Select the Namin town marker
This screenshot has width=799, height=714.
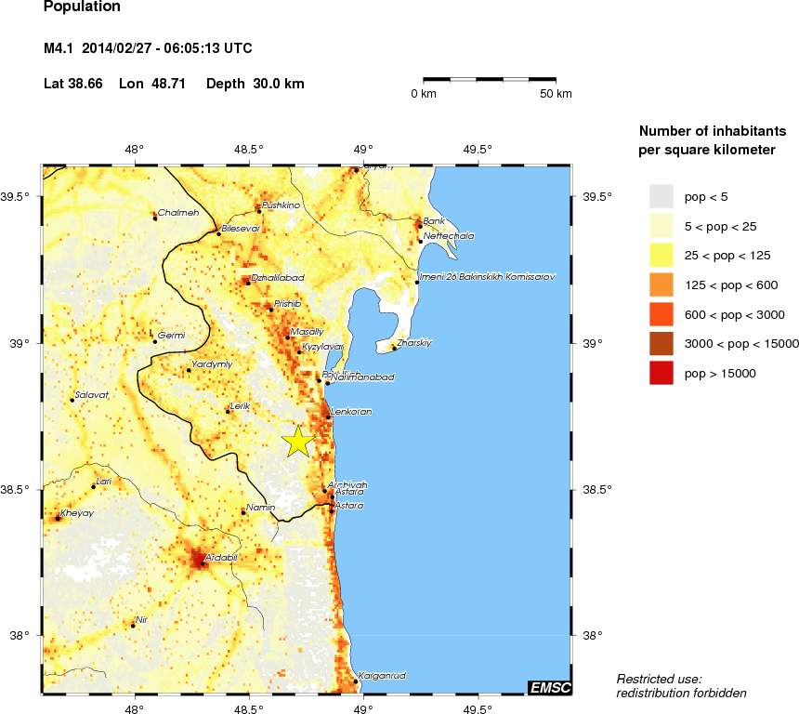(243, 512)
